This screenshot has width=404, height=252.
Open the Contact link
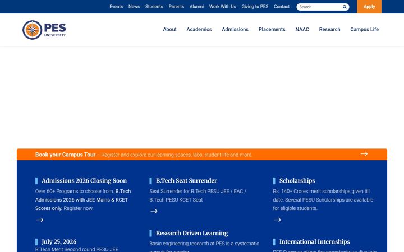(x=282, y=7)
